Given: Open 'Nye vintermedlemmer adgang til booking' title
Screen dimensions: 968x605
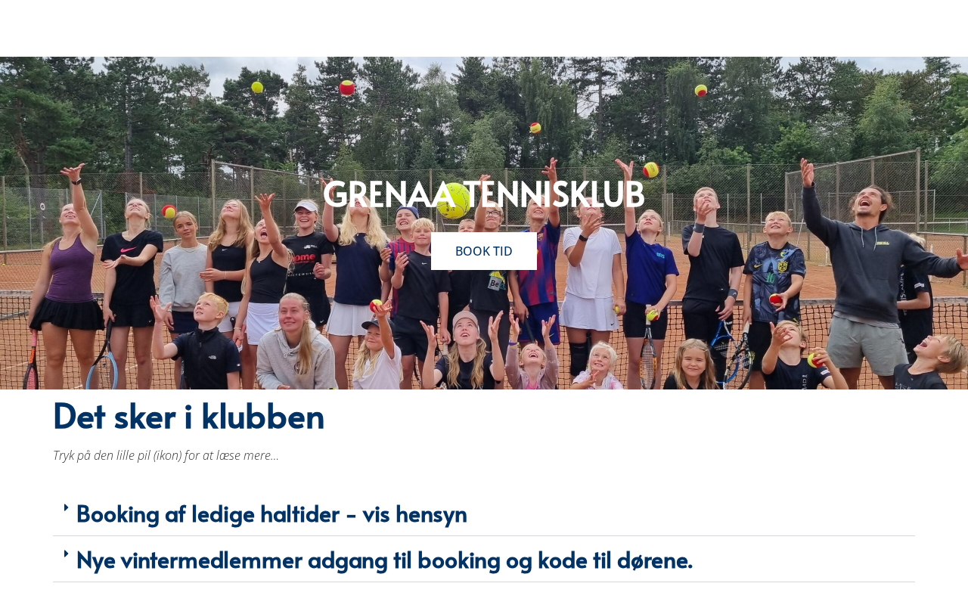Looking at the screenshot, I should tap(384, 560).
